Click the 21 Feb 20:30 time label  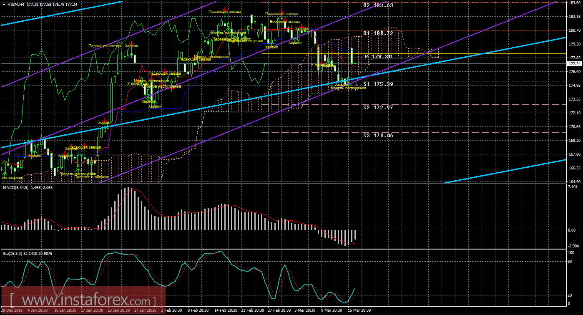click(x=254, y=311)
